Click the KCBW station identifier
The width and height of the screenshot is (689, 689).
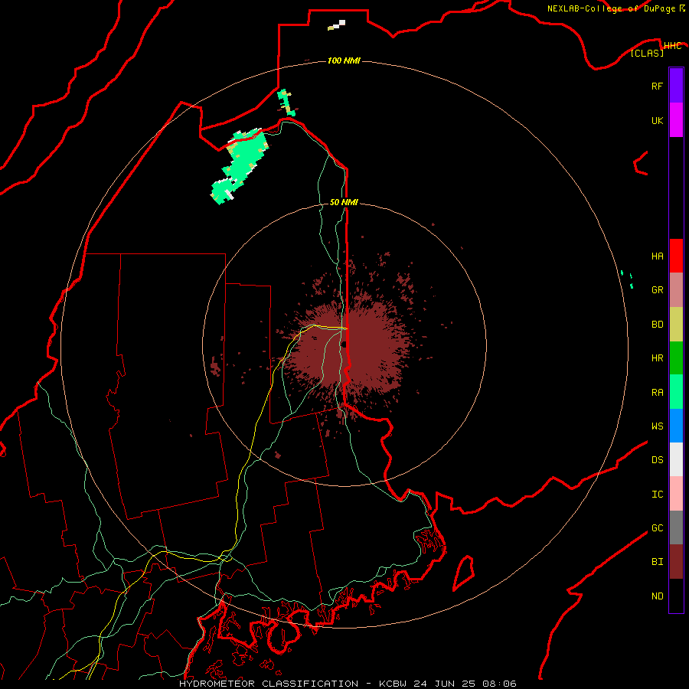(x=393, y=684)
